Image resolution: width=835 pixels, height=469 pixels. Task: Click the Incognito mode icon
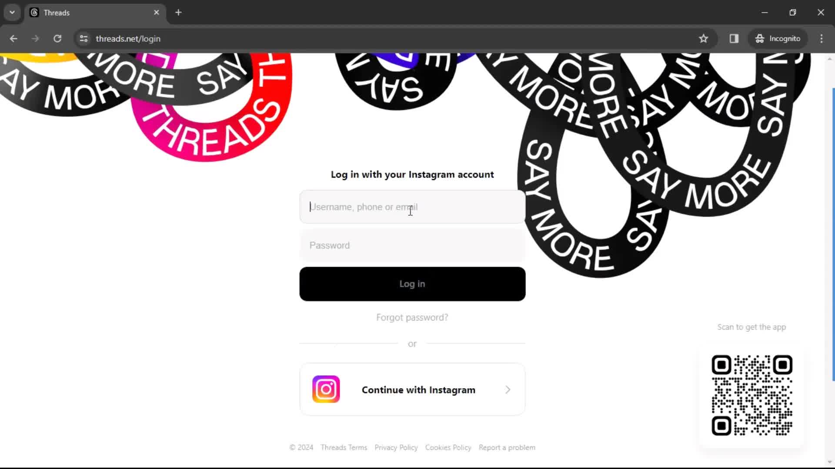coord(759,38)
